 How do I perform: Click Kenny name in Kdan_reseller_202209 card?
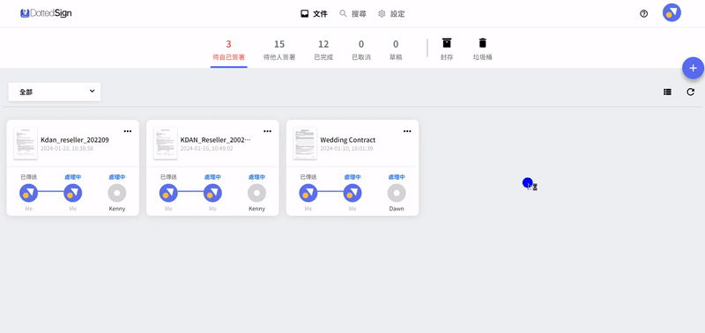[117, 209]
